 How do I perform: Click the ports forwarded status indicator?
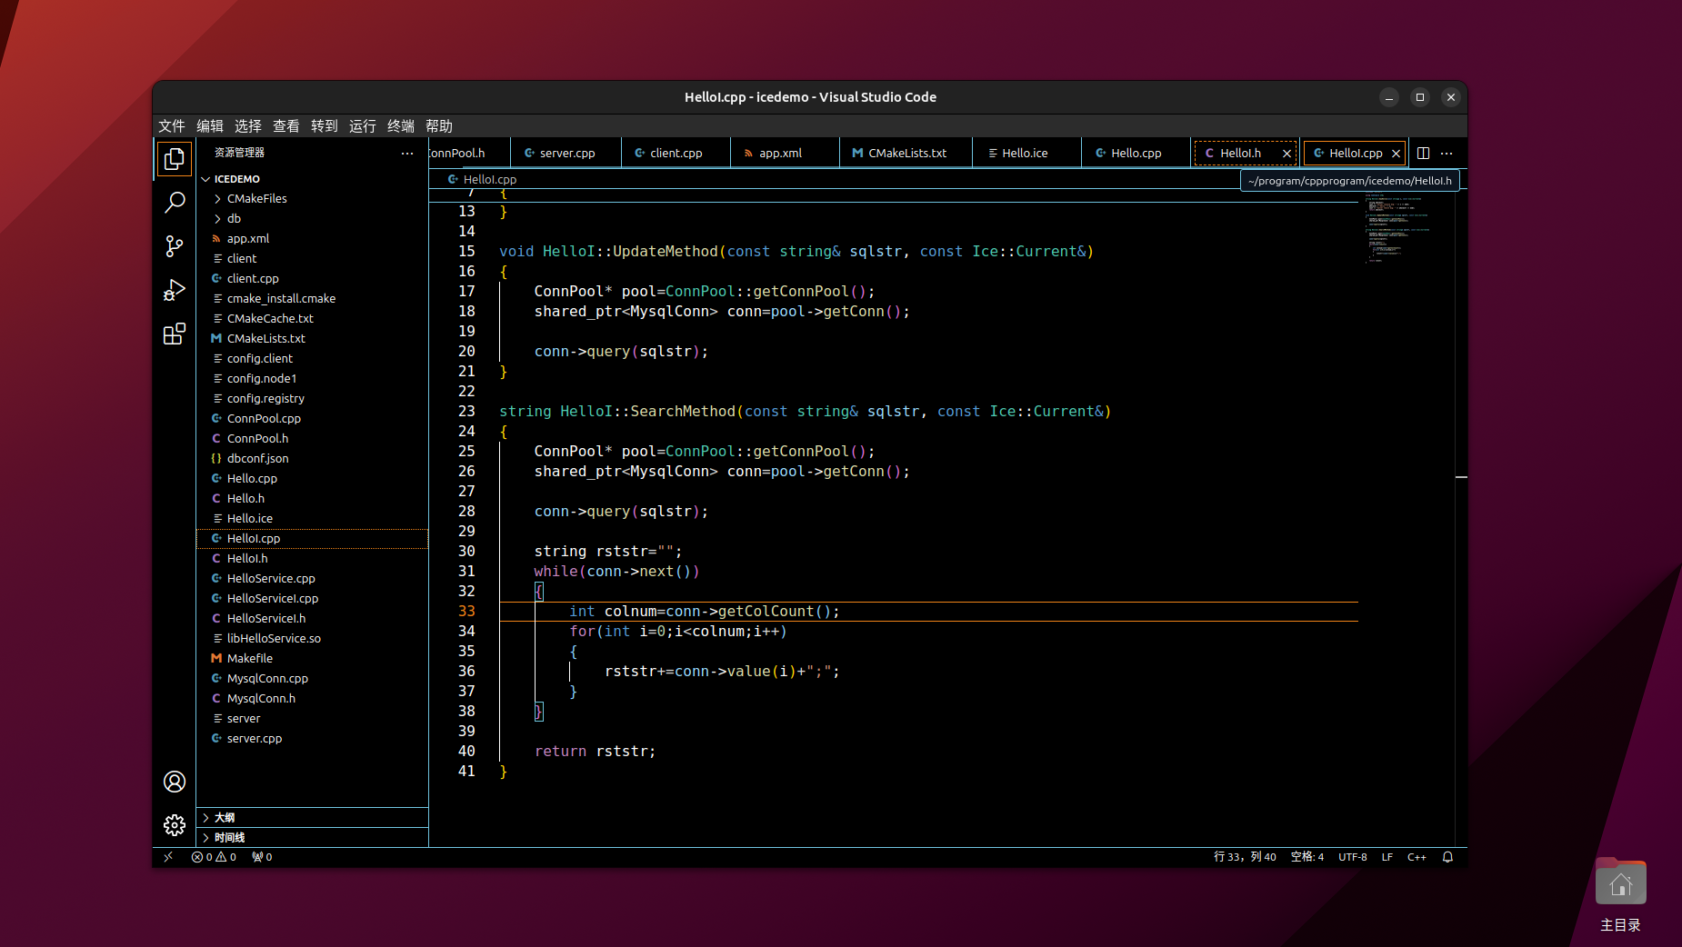(263, 856)
